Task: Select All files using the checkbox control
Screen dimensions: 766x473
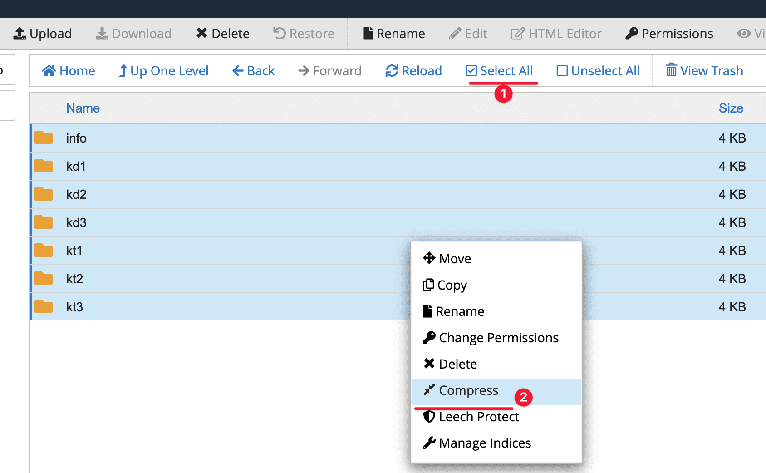Action: point(500,70)
